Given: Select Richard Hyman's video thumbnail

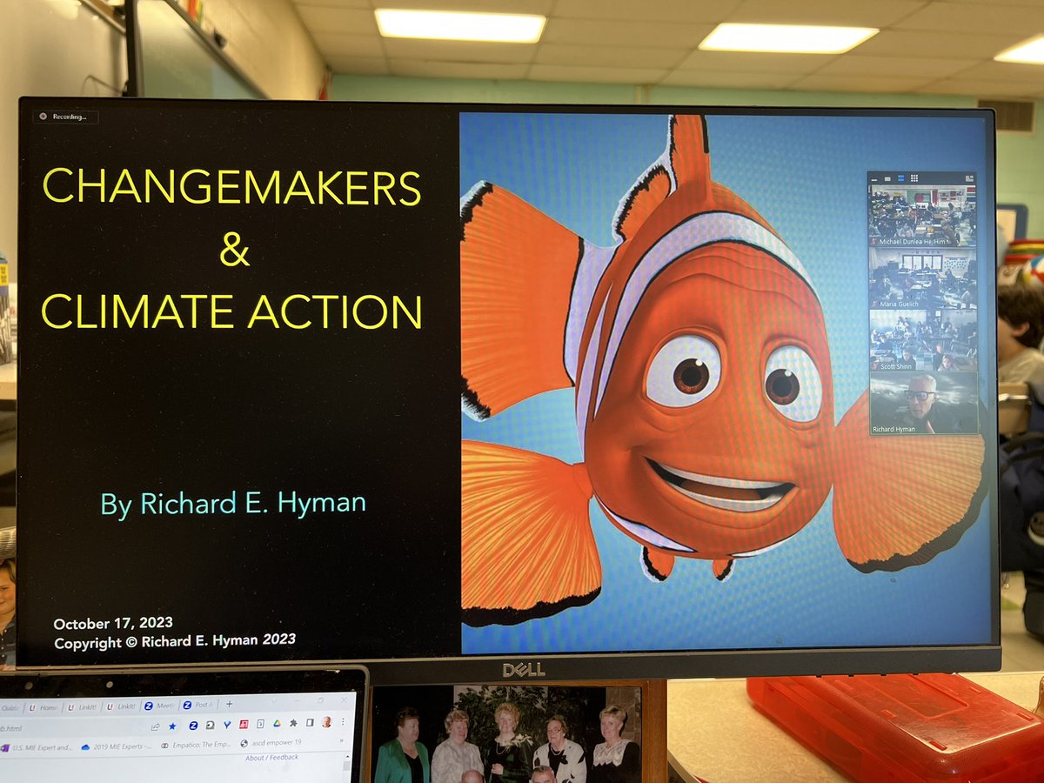Looking at the screenshot, I should [923, 404].
